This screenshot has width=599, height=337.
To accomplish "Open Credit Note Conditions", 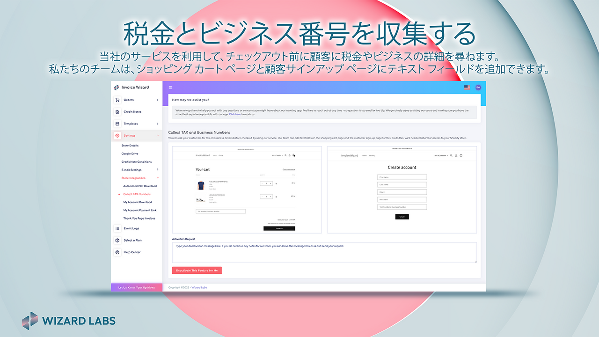I will (137, 161).
